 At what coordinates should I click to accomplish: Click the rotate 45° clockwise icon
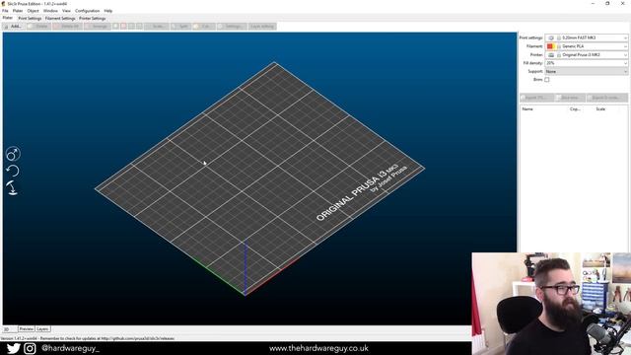pos(139,27)
